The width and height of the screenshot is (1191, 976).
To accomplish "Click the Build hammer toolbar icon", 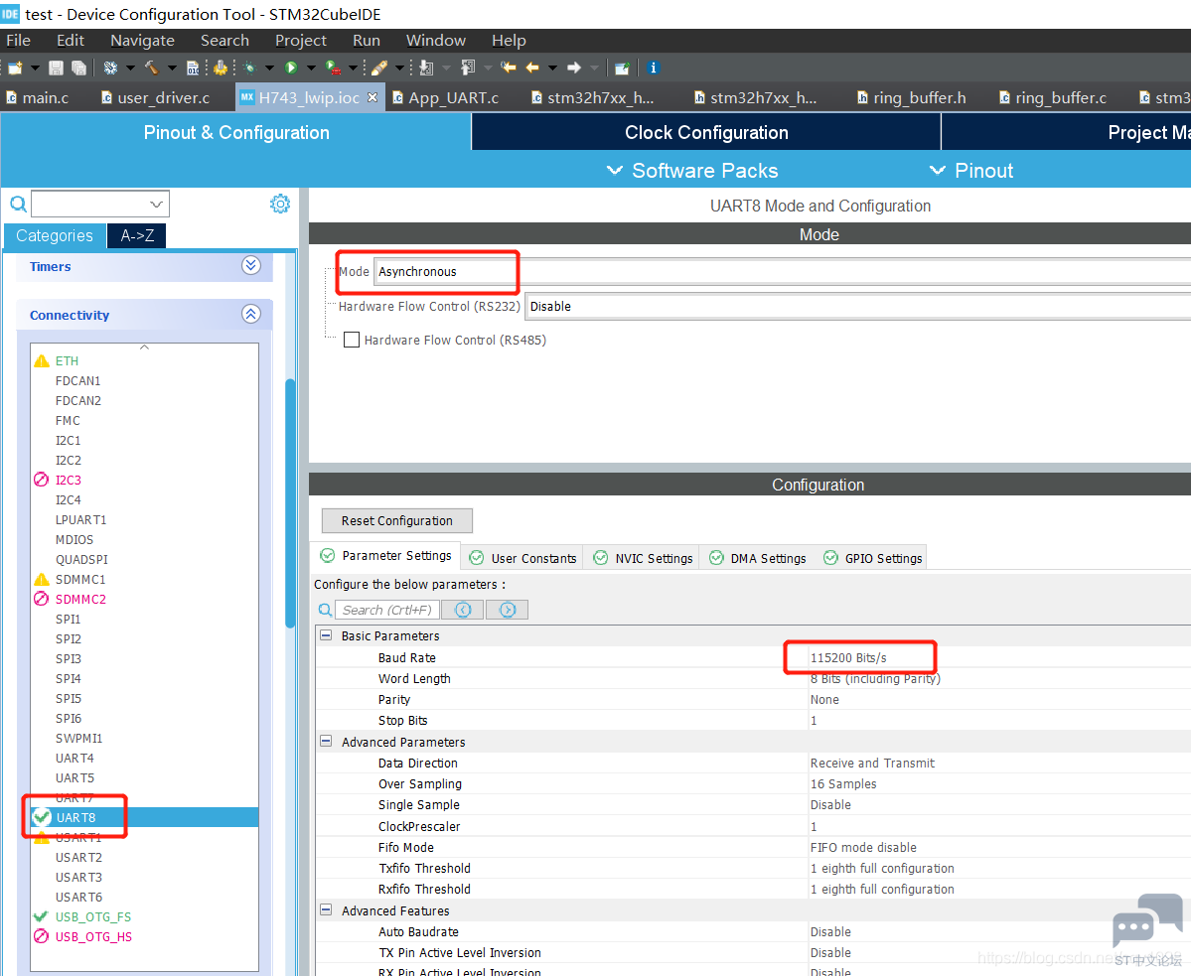I will click(x=152, y=69).
